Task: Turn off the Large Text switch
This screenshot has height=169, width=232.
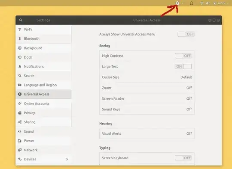Action: coord(183,66)
